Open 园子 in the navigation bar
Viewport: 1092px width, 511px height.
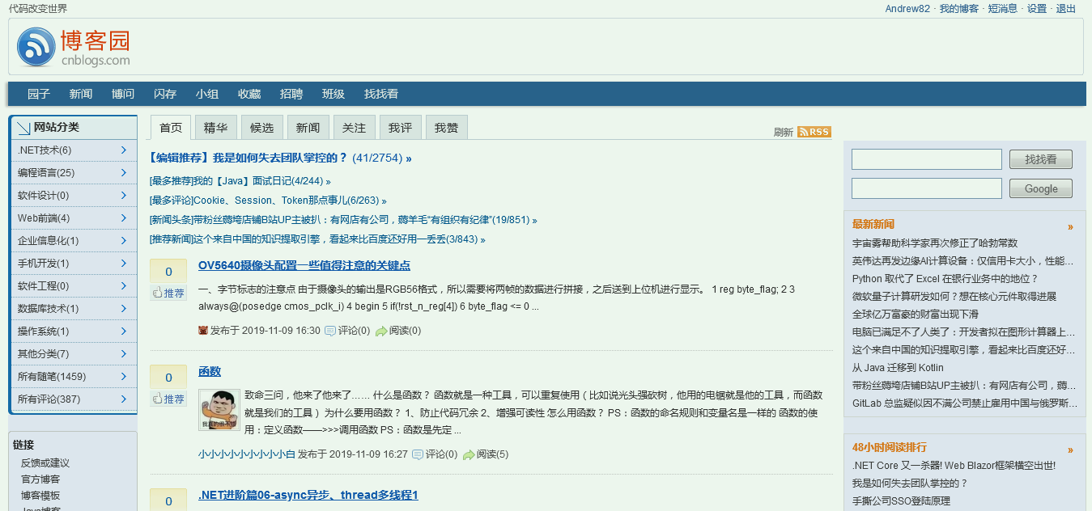39,95
